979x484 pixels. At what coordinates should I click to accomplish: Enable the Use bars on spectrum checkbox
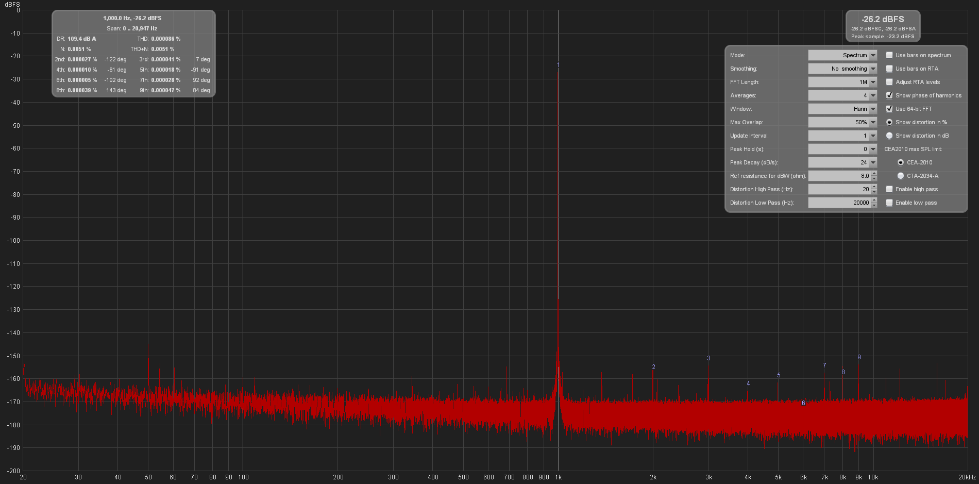889,55
